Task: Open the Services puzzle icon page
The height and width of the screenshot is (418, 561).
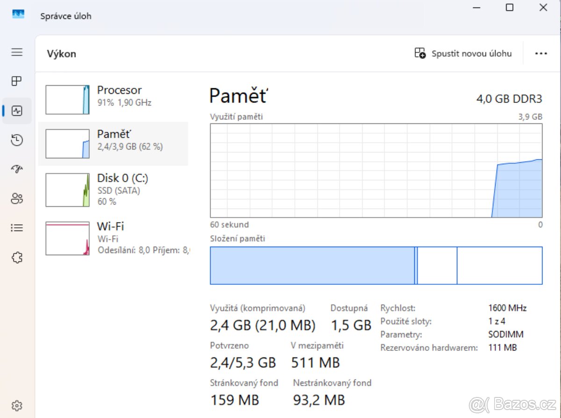Action: pos(17,257)
